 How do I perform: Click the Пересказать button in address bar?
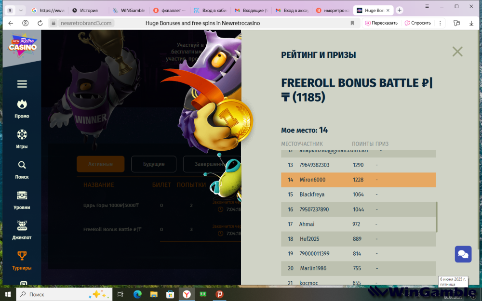pyautogui.click(x=381, y=23)
